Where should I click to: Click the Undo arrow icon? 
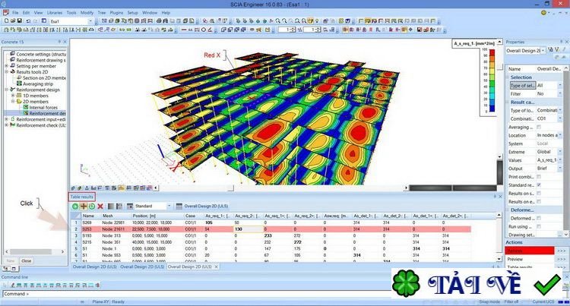pyautogui.click(x=28, y=21)
